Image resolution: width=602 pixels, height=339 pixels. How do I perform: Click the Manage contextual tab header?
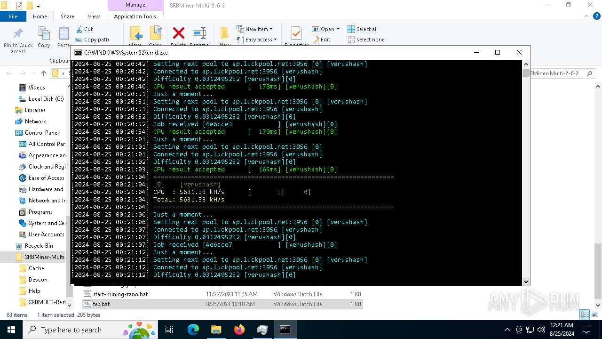pos(135,5)
